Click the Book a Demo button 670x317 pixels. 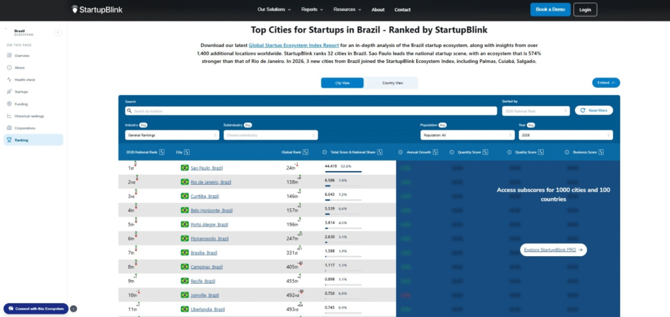coord(550,9)
